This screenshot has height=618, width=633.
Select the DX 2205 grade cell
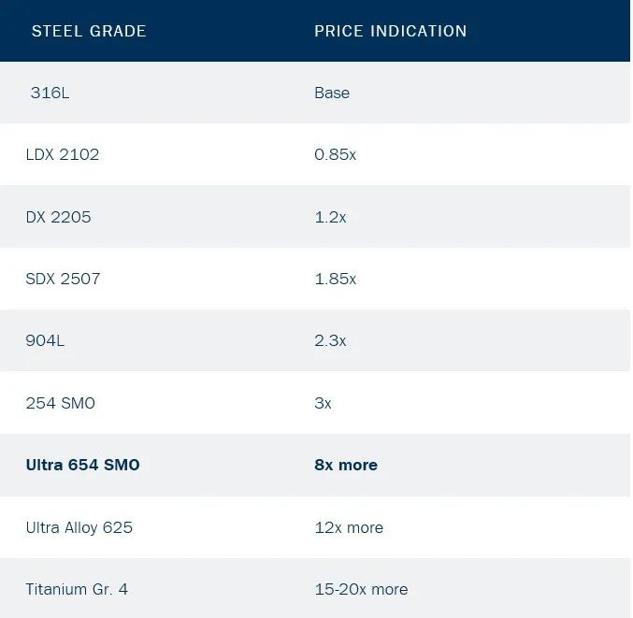click(58, 217)
